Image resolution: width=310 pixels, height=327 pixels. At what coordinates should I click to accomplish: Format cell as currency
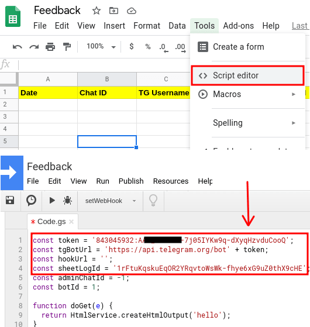click(132, 46)
